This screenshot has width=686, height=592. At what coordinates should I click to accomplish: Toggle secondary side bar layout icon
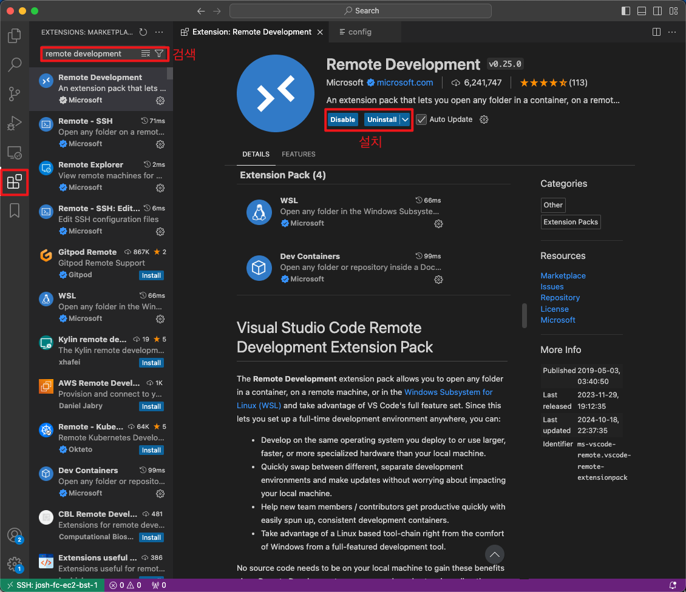tap(657, 11)
